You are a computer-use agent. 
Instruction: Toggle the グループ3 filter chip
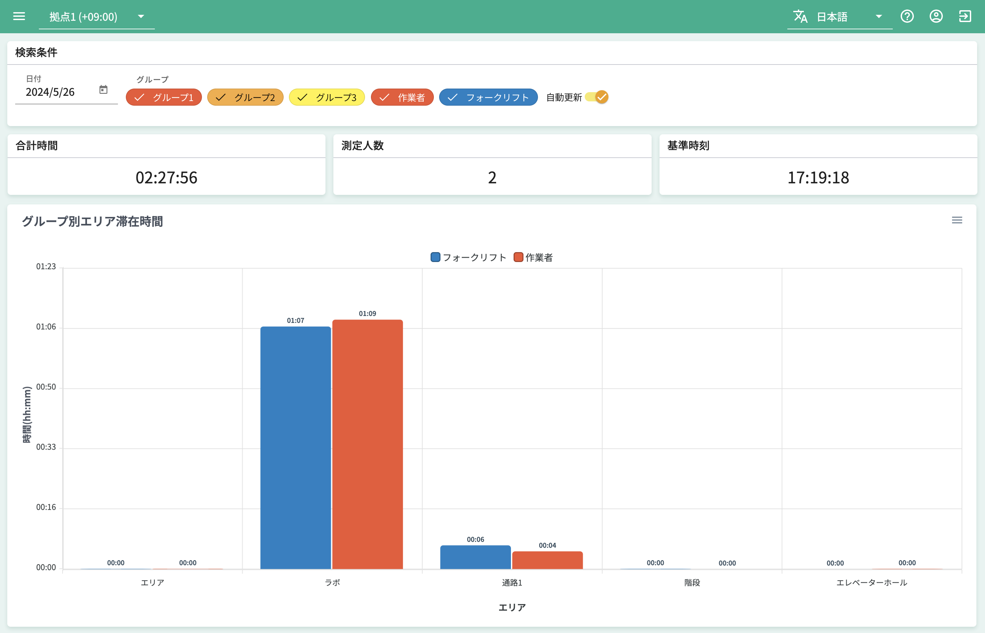(326, 97)
